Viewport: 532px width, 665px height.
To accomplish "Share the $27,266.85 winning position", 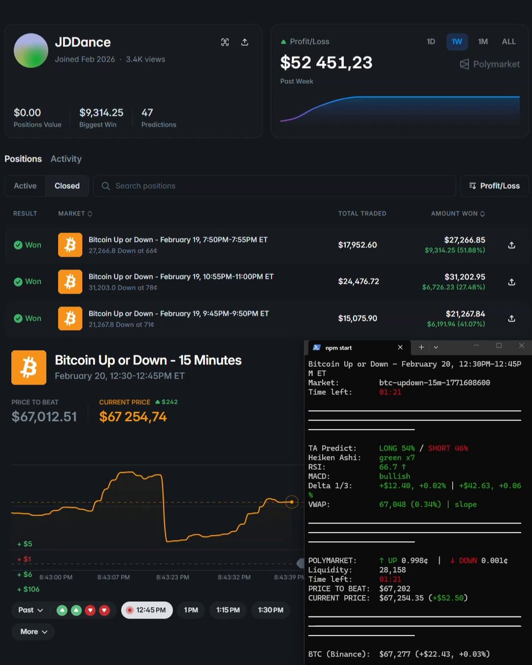I will (x=511, y=245).
